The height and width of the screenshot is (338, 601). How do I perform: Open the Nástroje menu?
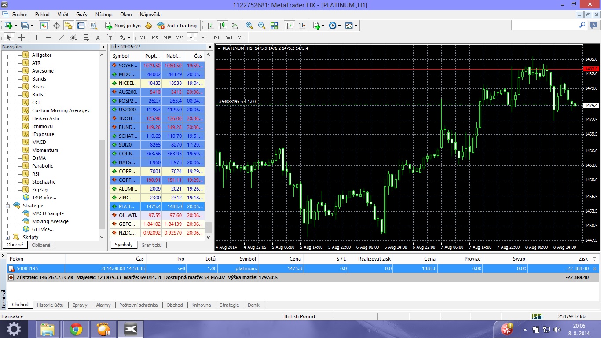click(x=104, y=15)
